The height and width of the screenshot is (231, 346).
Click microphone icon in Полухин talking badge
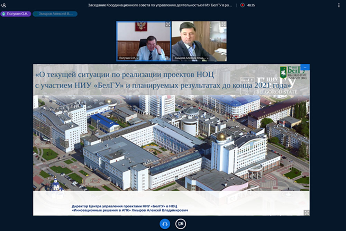coord(4,14)
